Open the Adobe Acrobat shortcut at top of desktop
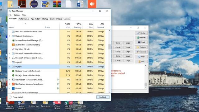The height and width of the screenshot is (112, 199). (x=22, y=4)
